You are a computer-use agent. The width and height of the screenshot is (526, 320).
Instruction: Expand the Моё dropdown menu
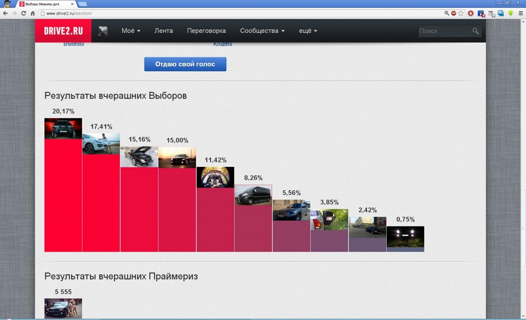(131, 31)
